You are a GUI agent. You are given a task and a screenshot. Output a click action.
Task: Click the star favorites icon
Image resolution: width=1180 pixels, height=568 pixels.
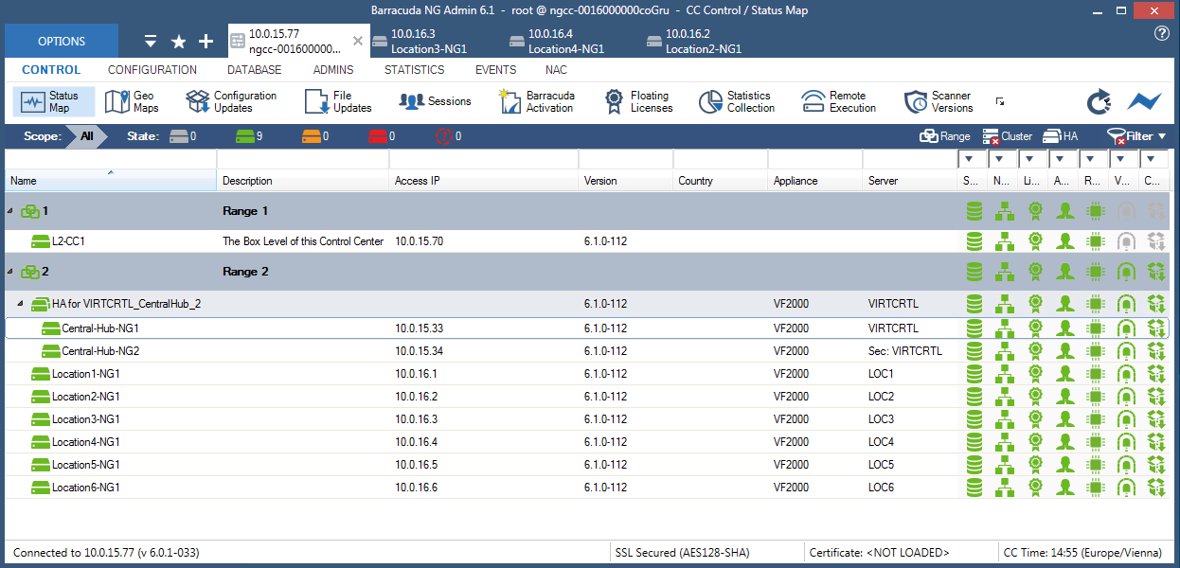[178, 42]
